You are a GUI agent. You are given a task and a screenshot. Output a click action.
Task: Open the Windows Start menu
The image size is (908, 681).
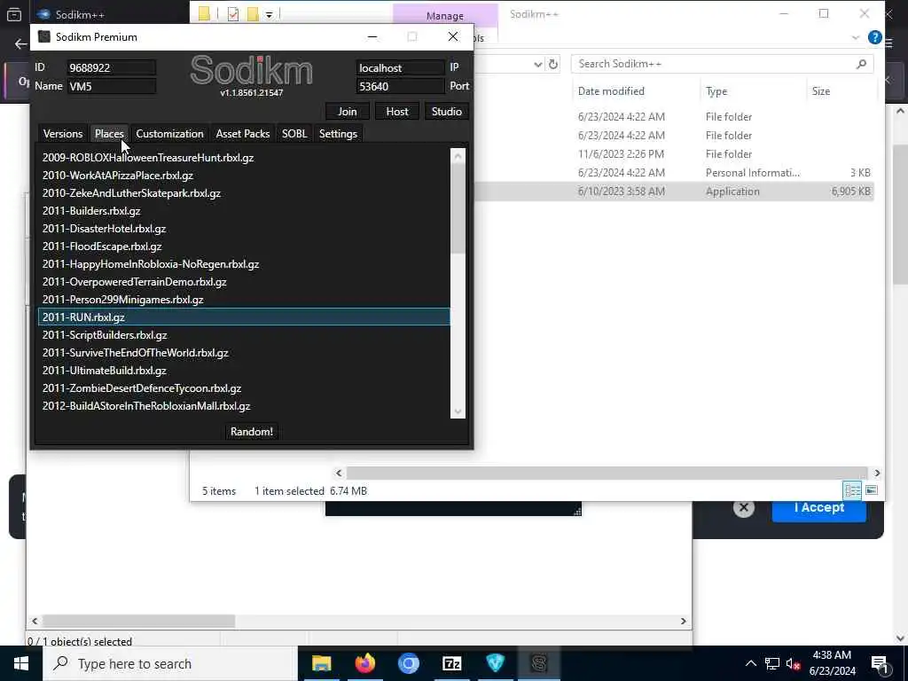click(x=21, y=663)
